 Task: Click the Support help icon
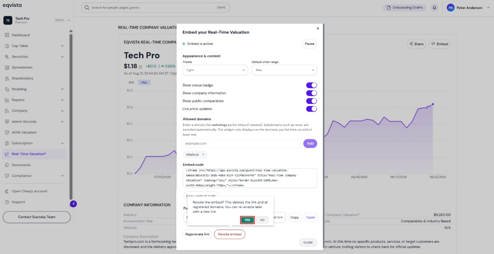7,202
